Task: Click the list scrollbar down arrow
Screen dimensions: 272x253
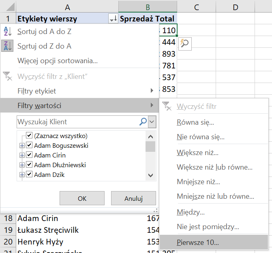Action: tap(150, 175)
